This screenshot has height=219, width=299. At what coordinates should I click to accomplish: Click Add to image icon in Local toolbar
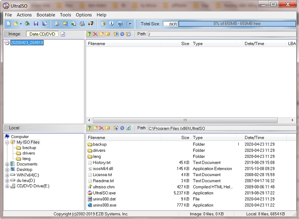(x=116, y=128)
